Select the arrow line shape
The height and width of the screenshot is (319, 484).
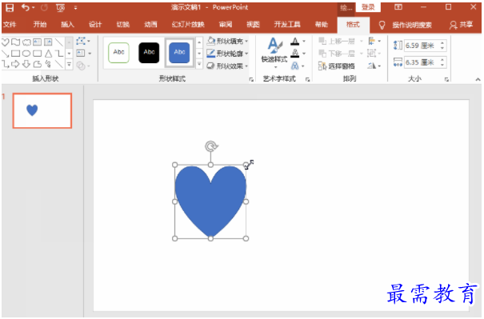tap(6, 54)
